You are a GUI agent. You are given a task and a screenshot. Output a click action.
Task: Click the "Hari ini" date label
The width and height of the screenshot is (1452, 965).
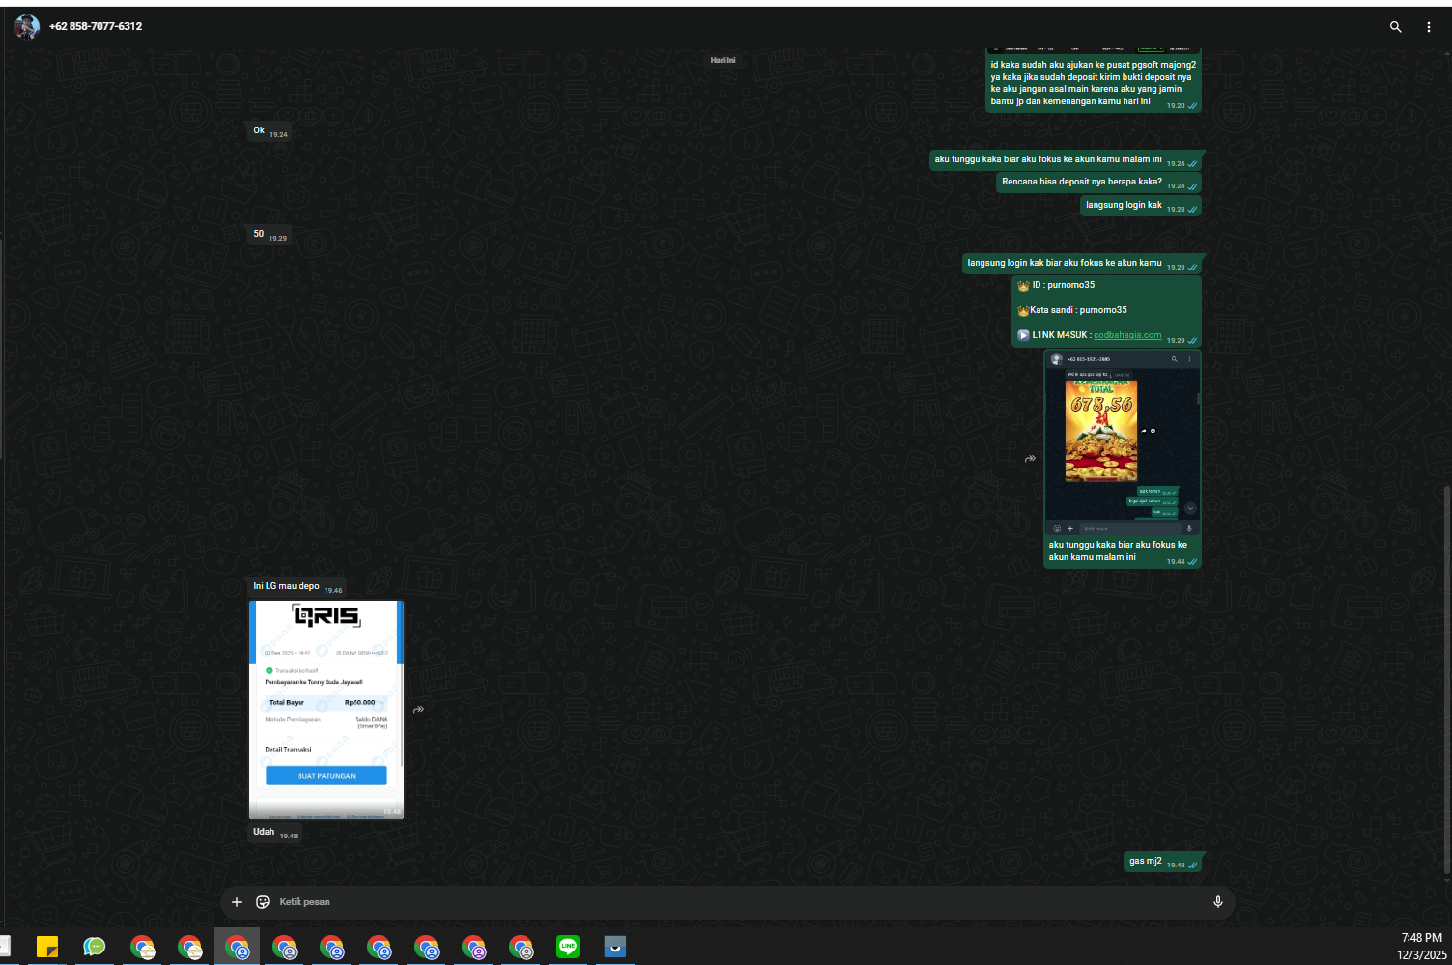(x=723, y=60)
